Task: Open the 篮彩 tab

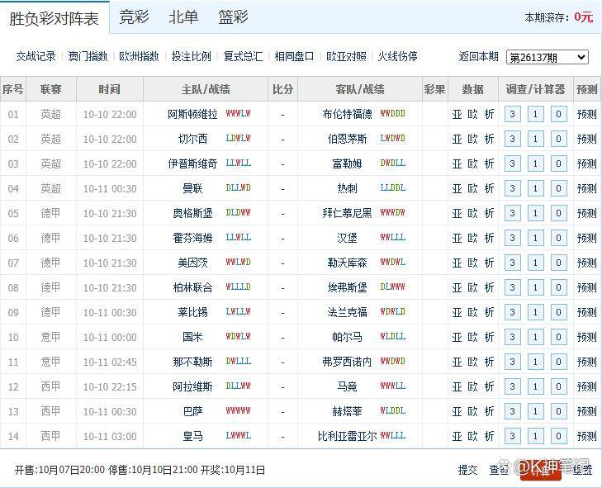Action: coord(233,17)
